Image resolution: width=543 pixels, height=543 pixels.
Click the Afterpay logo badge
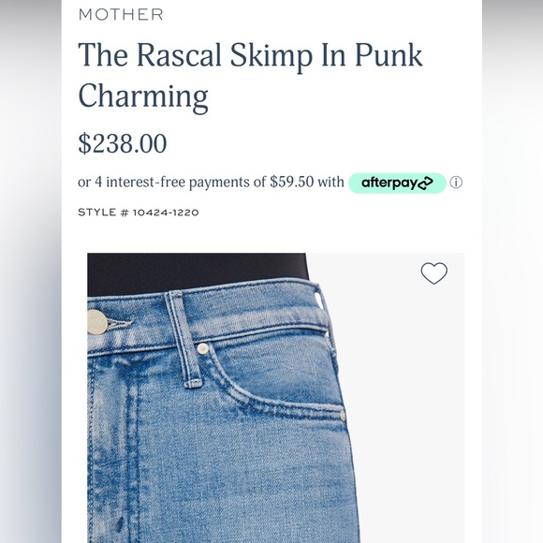pyautogui.click(x=397, y=183)
